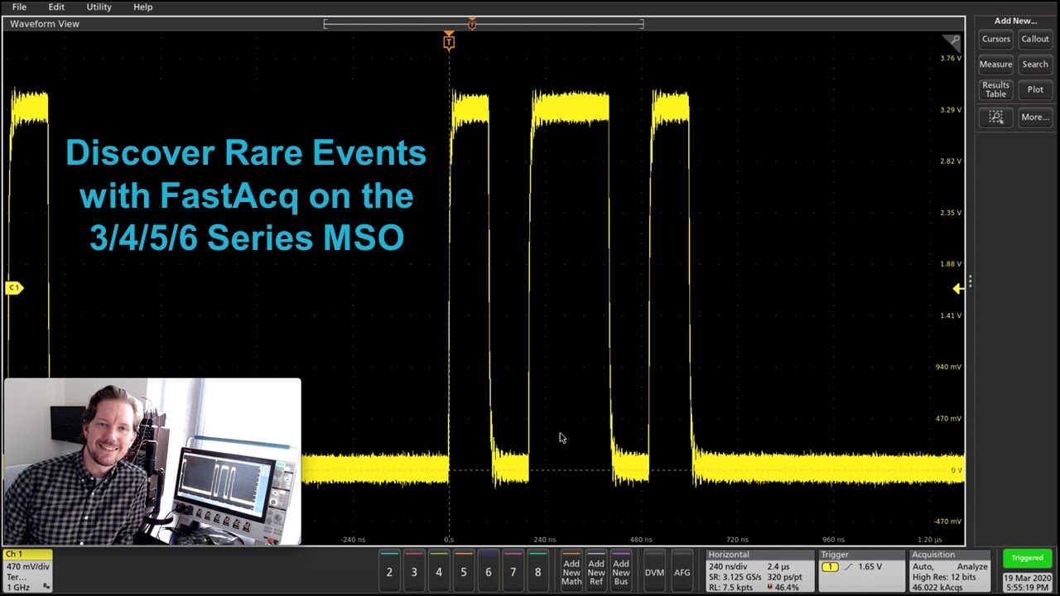Select the Waveform View title label
The height and width of the screenshot is (596, 1060).
click(x=45, y=24)
